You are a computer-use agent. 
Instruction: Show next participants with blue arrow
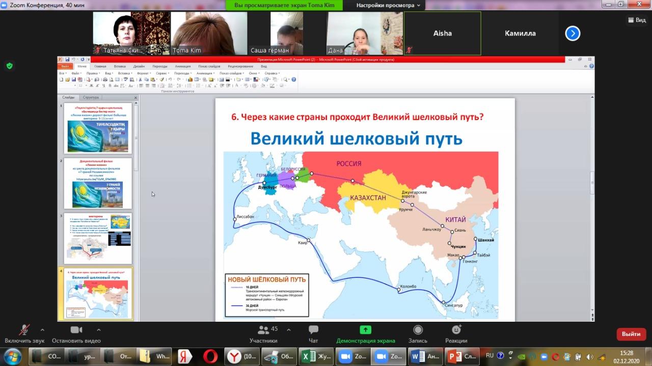(x=573, y=34)
